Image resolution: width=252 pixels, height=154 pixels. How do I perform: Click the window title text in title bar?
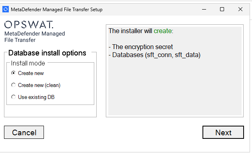57,10
